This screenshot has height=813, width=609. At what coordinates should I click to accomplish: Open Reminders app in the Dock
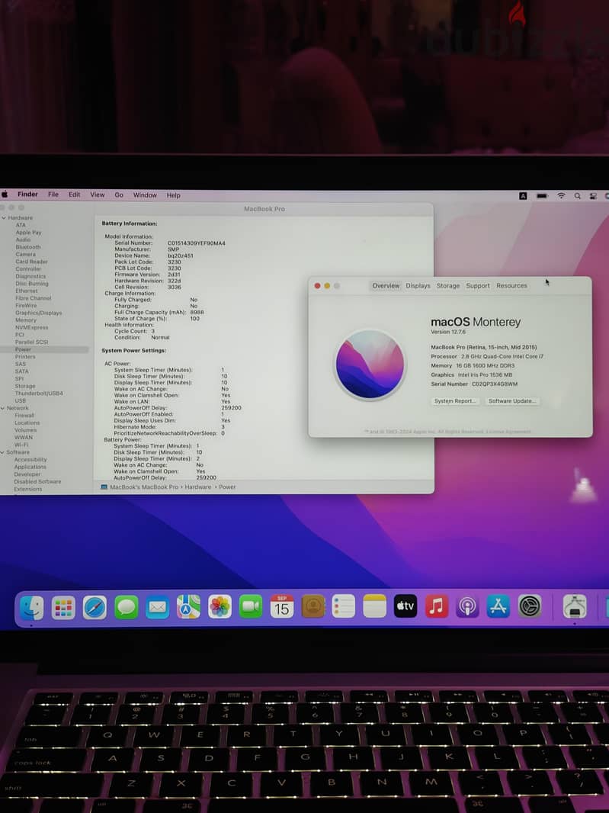point(343,606)
